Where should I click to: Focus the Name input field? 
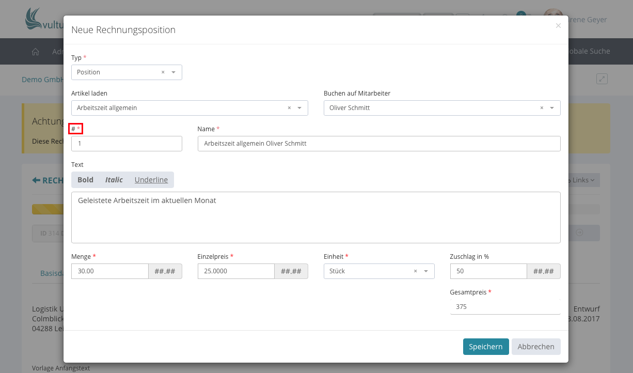click(378, 144)
